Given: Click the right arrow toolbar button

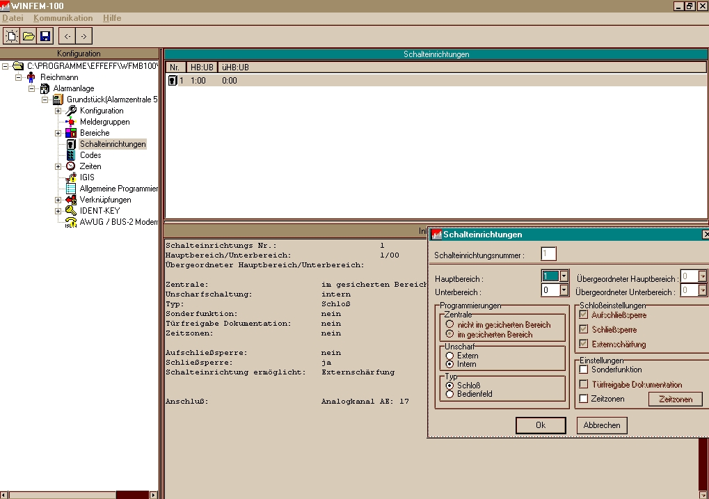Looking at the screenshot, I should tap(83, 35).
